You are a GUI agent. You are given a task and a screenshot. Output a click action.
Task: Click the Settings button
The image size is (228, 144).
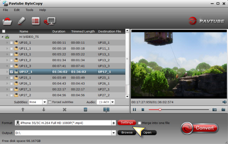(x=127, y=123)
